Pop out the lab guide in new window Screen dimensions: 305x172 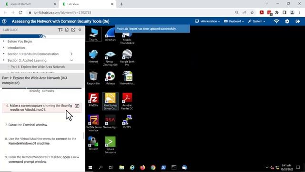(x=73, y=30)
